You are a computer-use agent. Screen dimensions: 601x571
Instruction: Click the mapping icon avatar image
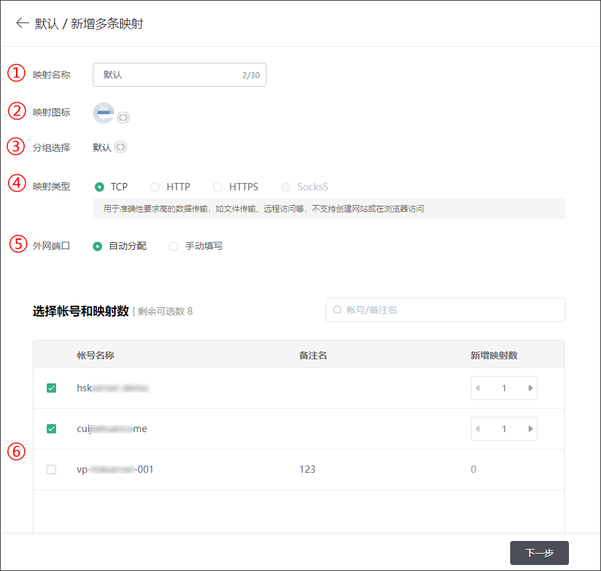104,113
